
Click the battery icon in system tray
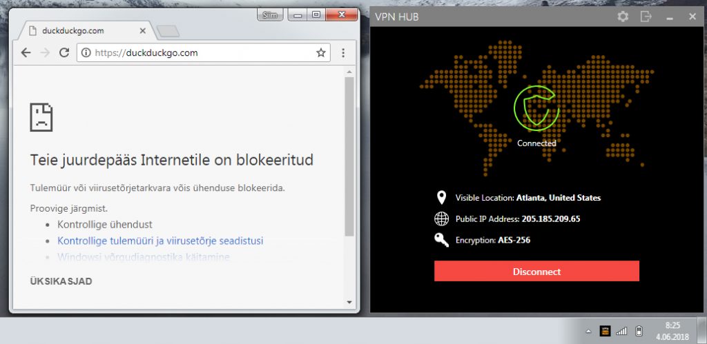click(x=639, y=332)
